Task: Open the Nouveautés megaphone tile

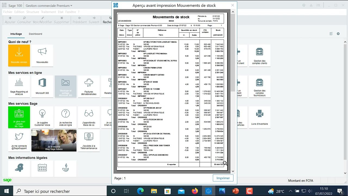Action: pyautogui.click(x=42, y=56)
